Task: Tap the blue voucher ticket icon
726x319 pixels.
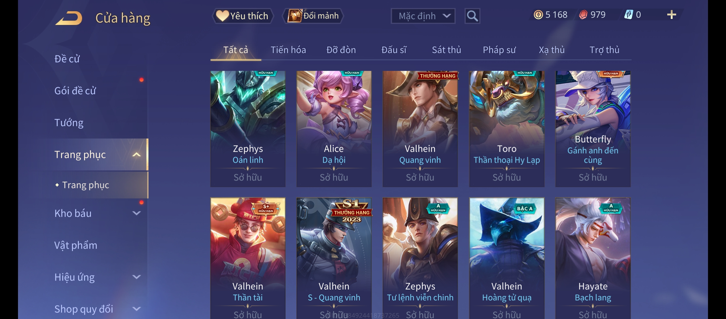Action: coord(629,14)
